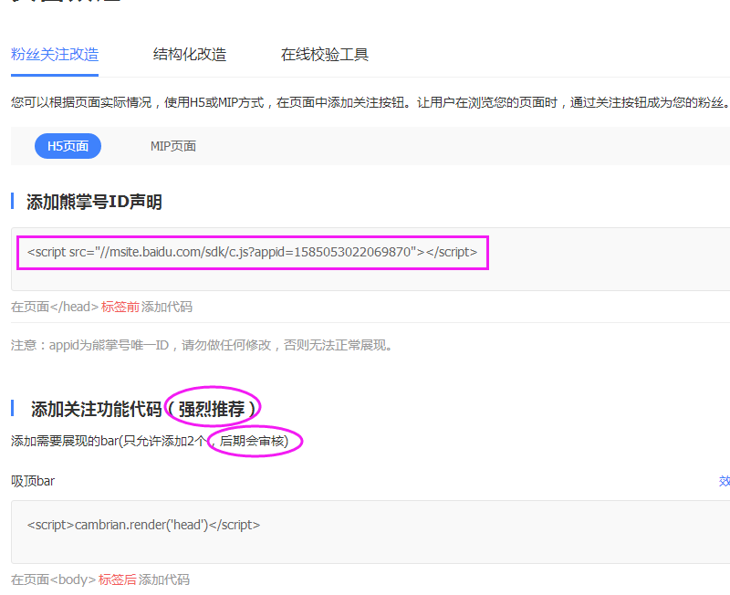Switch to the MIP页面 option

(172, 146)
